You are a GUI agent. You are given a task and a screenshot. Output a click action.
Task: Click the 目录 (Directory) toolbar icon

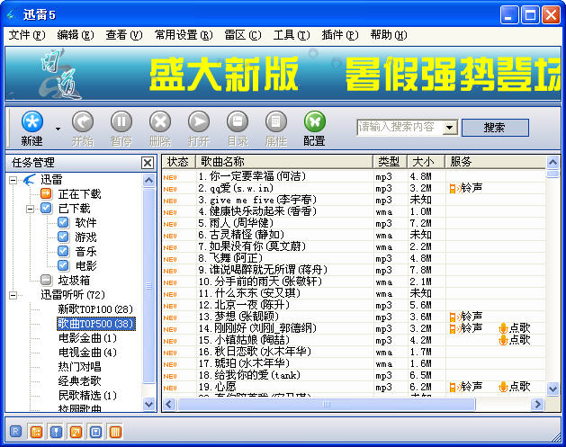point(238,121)
